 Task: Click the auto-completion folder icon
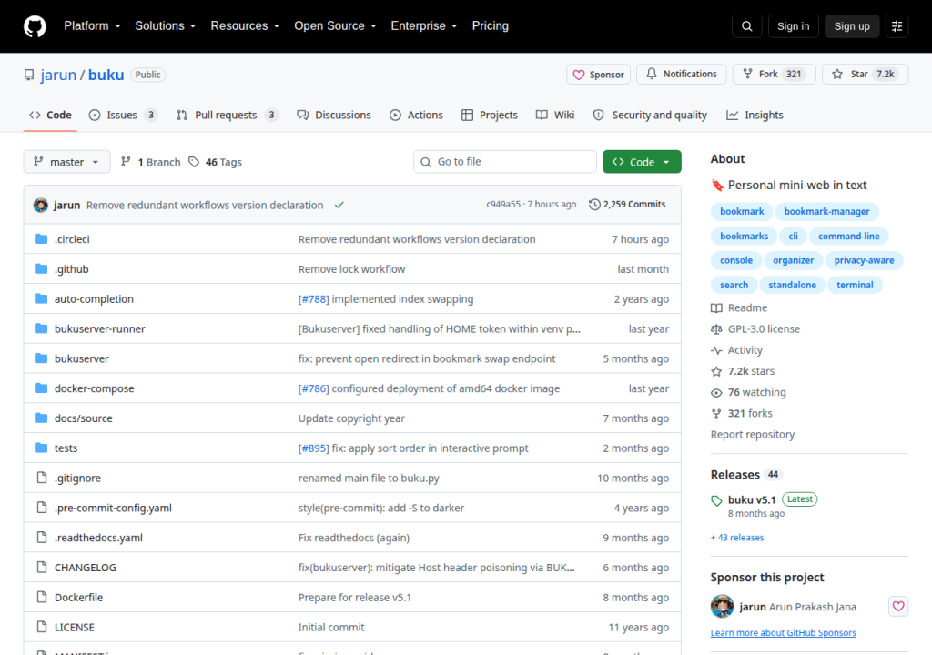[41, 298]
